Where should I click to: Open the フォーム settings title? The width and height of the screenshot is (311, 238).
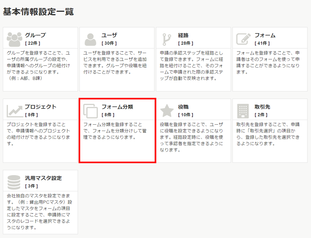(265, 35)
